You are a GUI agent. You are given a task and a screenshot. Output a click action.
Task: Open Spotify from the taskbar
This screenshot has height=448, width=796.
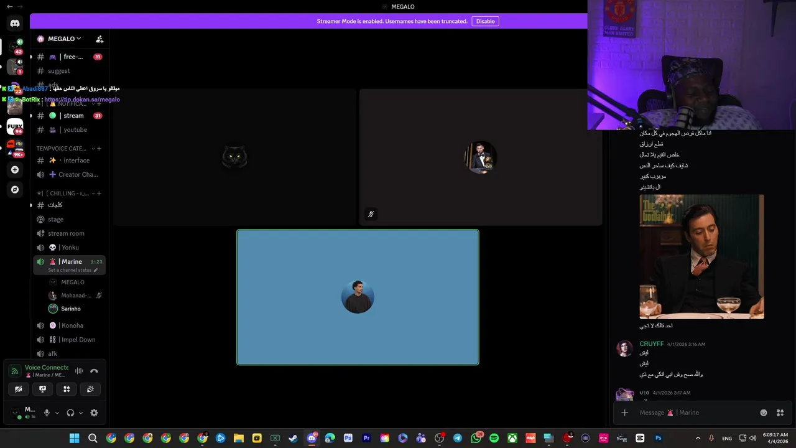tap(494, 438)
